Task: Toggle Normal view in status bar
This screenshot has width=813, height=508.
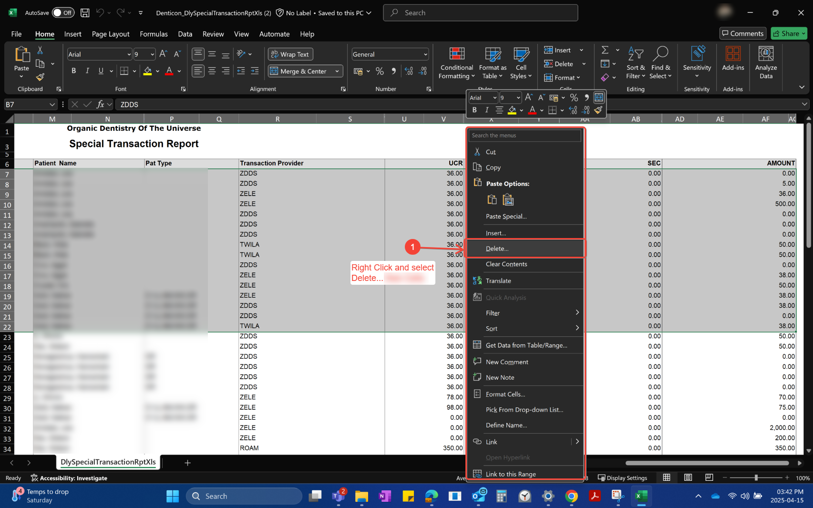Action: pos(667,477)
